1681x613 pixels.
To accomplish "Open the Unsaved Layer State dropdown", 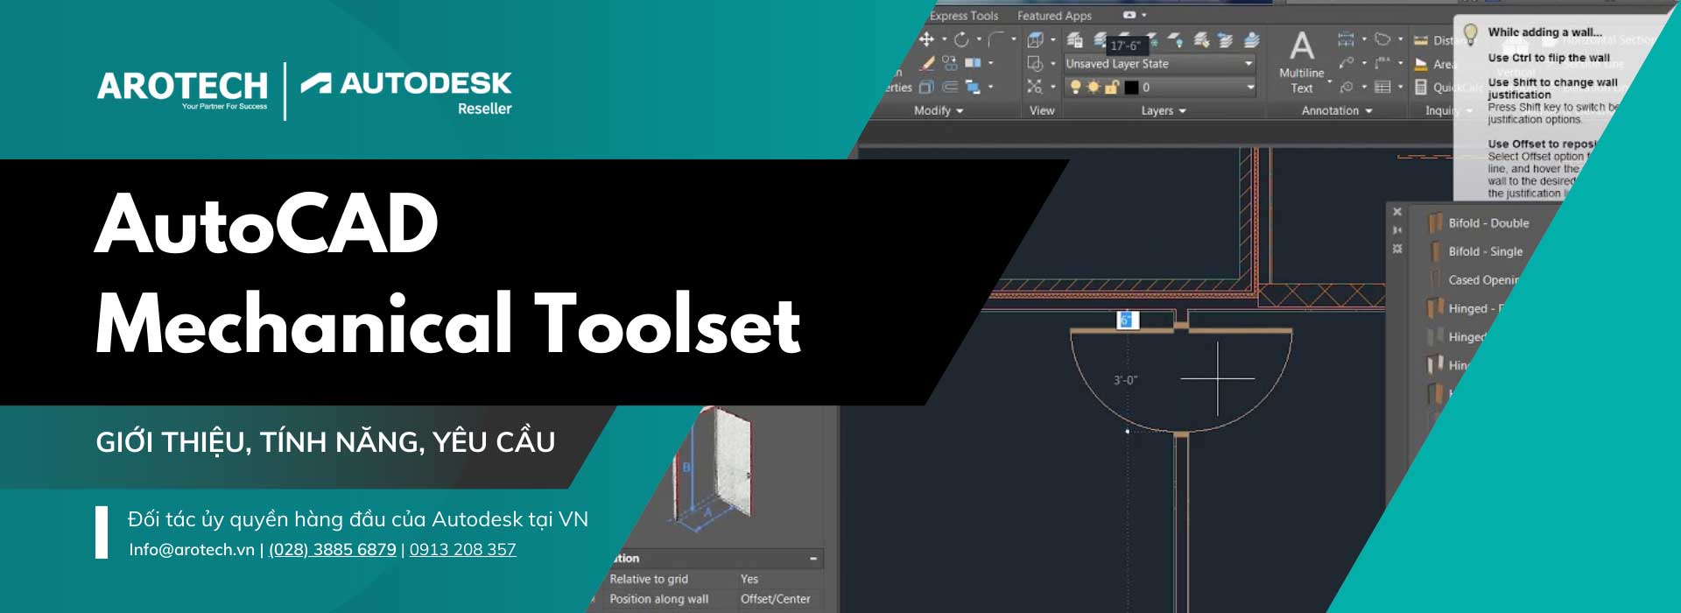I will point(1160,63).
